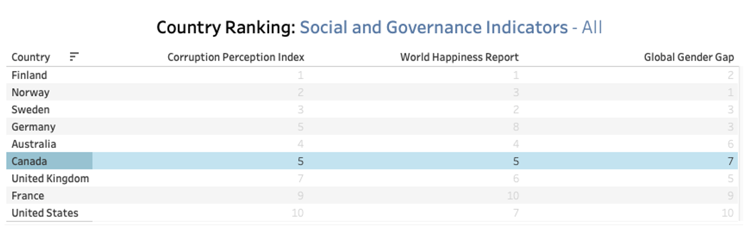Click the Corruption Perception Index column header
Screen dimensions: 754x235
click(x=236, y=57)
